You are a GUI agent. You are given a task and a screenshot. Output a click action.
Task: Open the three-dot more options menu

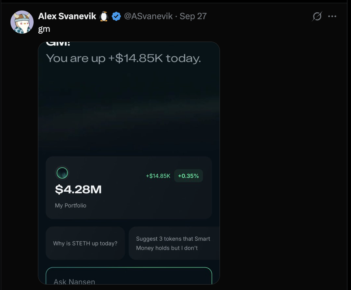click(x=332, y=16)
